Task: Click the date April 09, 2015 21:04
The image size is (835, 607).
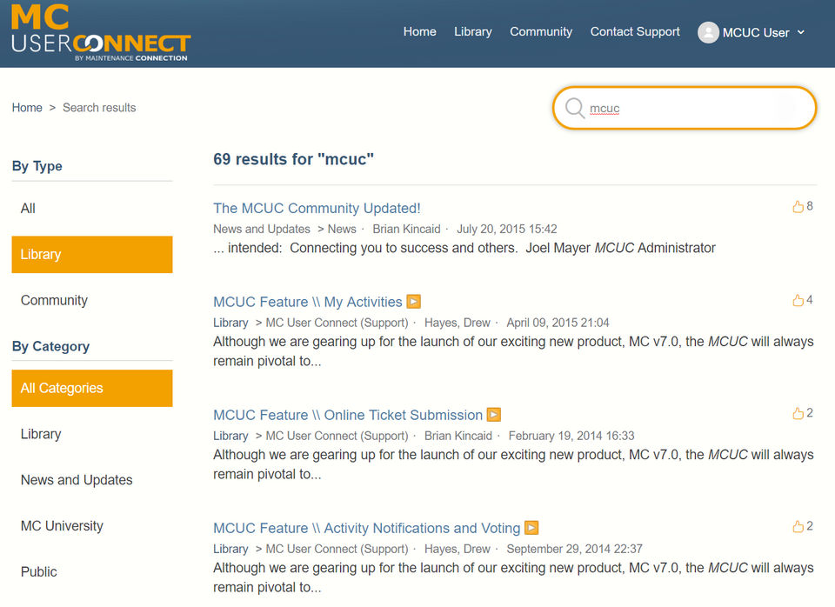Action: coord(558,323)
